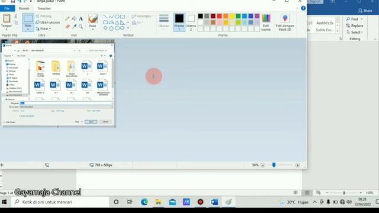The image size is (379, 213).
Task: Pick the Magnifier zoom tool
Action: click(81, 26)
